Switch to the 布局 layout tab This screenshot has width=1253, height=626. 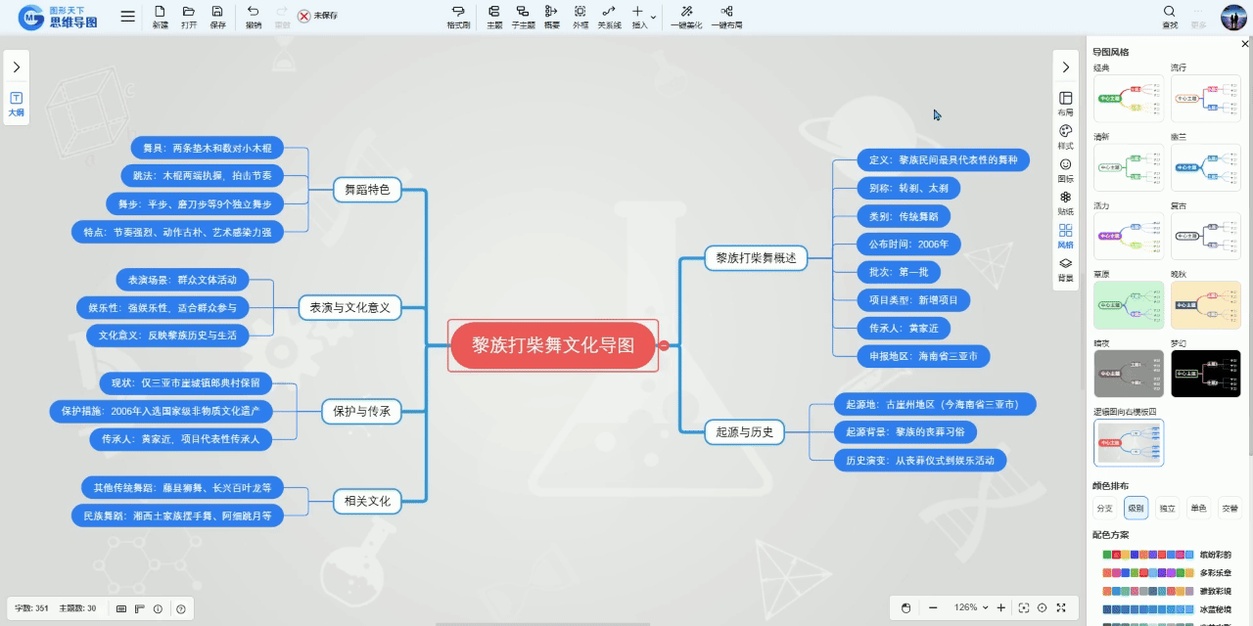pos(1065,103)
